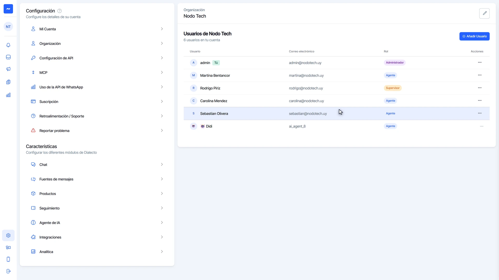Image resolution: width=499 pixels, height=280 pixels.
Task: Open Reportar problema item
Action: pos(97,131)
